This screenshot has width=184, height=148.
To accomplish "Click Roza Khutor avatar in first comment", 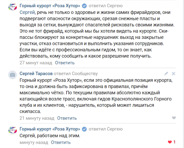I will pos(12,7).
